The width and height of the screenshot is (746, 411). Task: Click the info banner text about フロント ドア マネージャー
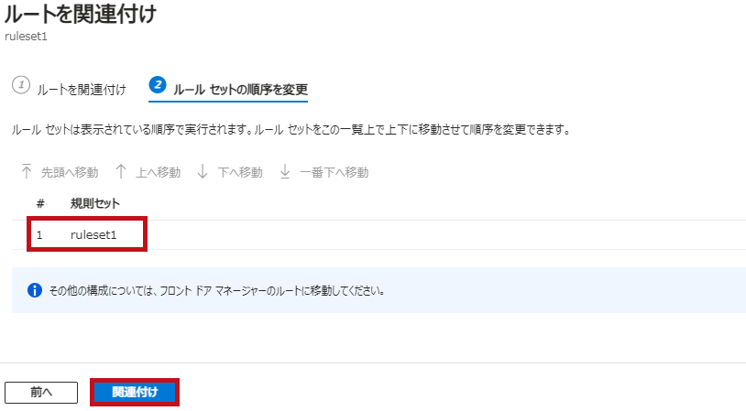217,290
